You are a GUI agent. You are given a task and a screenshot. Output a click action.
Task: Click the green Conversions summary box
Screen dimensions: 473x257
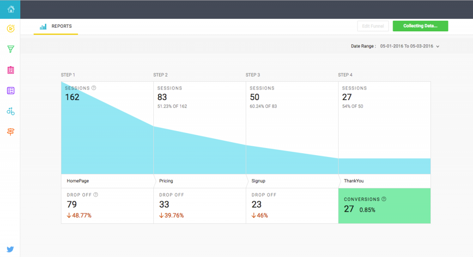click(x=384, y=206)
